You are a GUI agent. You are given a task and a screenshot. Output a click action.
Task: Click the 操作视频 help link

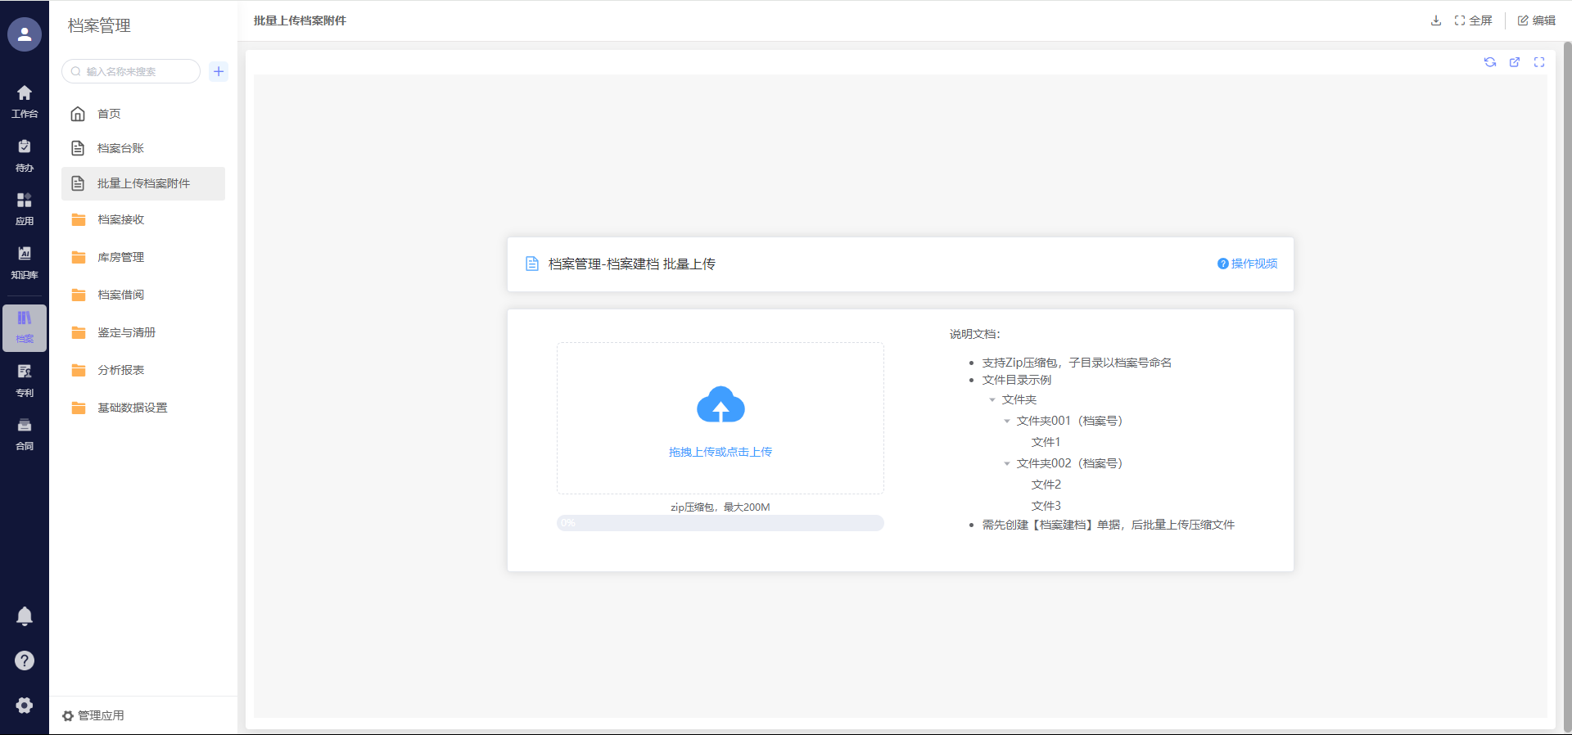pos(1248,264)
